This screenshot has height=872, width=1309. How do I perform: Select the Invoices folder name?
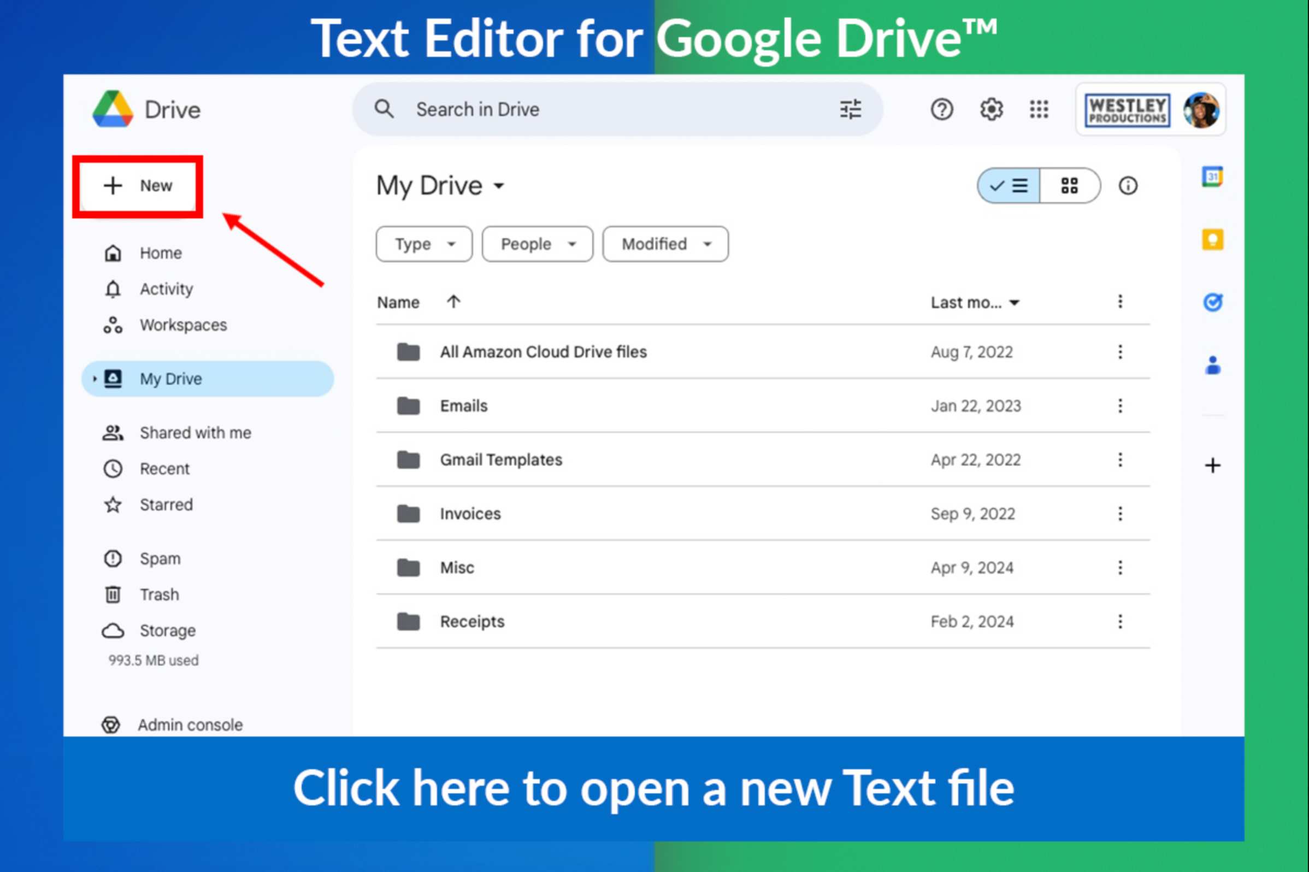(x=470, y=513)
